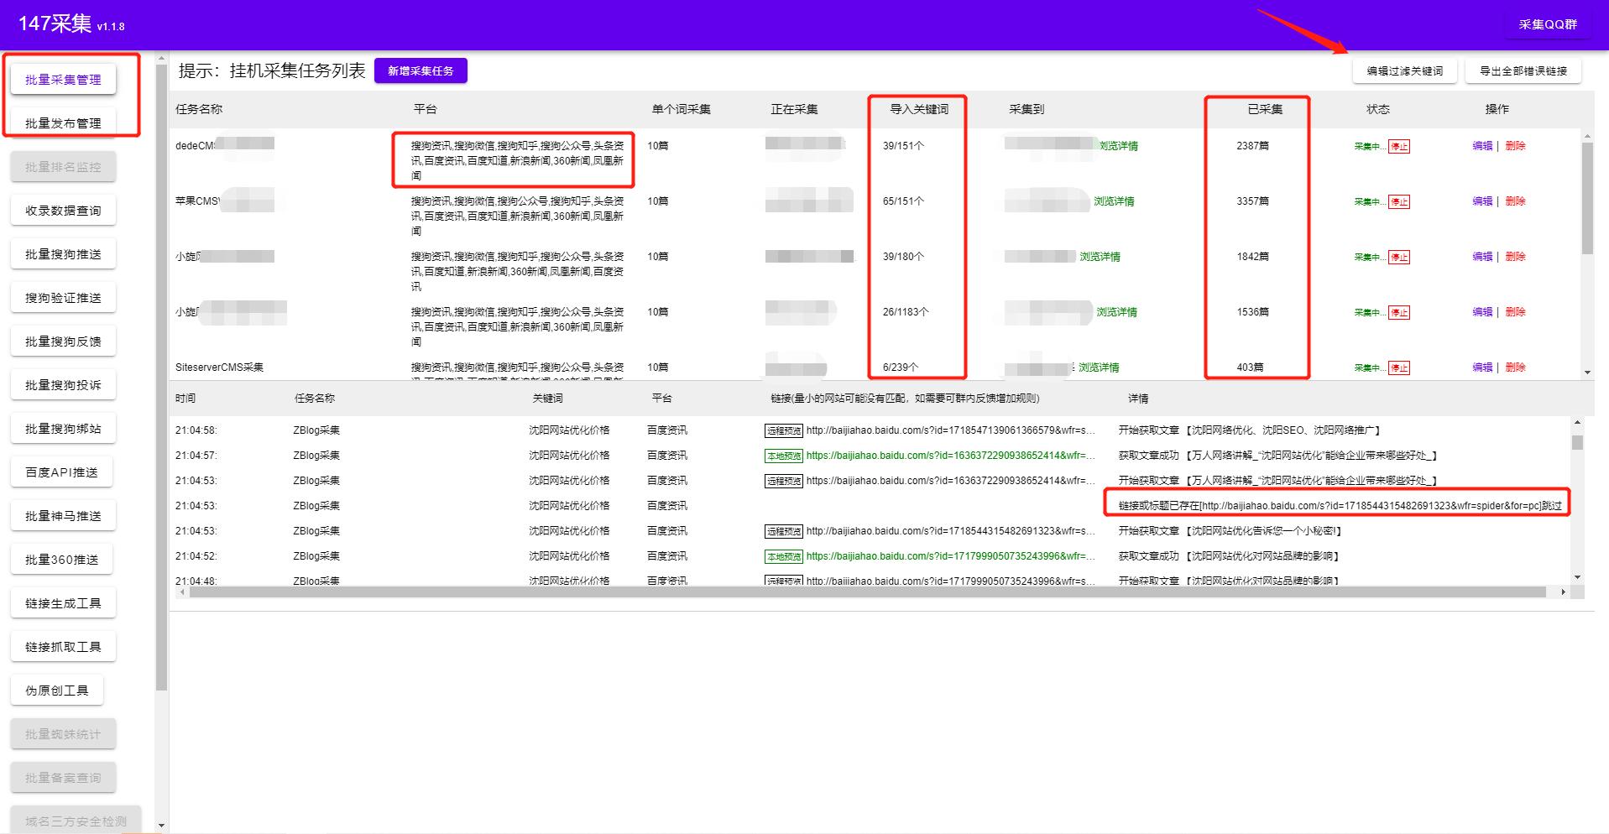The width and height of the screenshot is (1609, 834).
Task: Stop the SiteserverCMS采集 task
Action: [x=1399, y=367]
